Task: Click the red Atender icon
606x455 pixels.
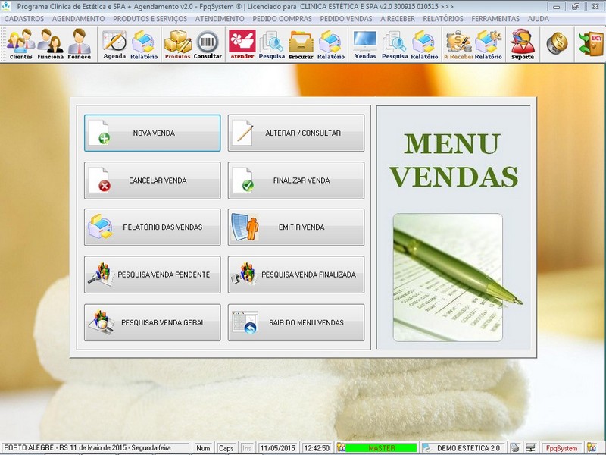Action: point(242,44)
